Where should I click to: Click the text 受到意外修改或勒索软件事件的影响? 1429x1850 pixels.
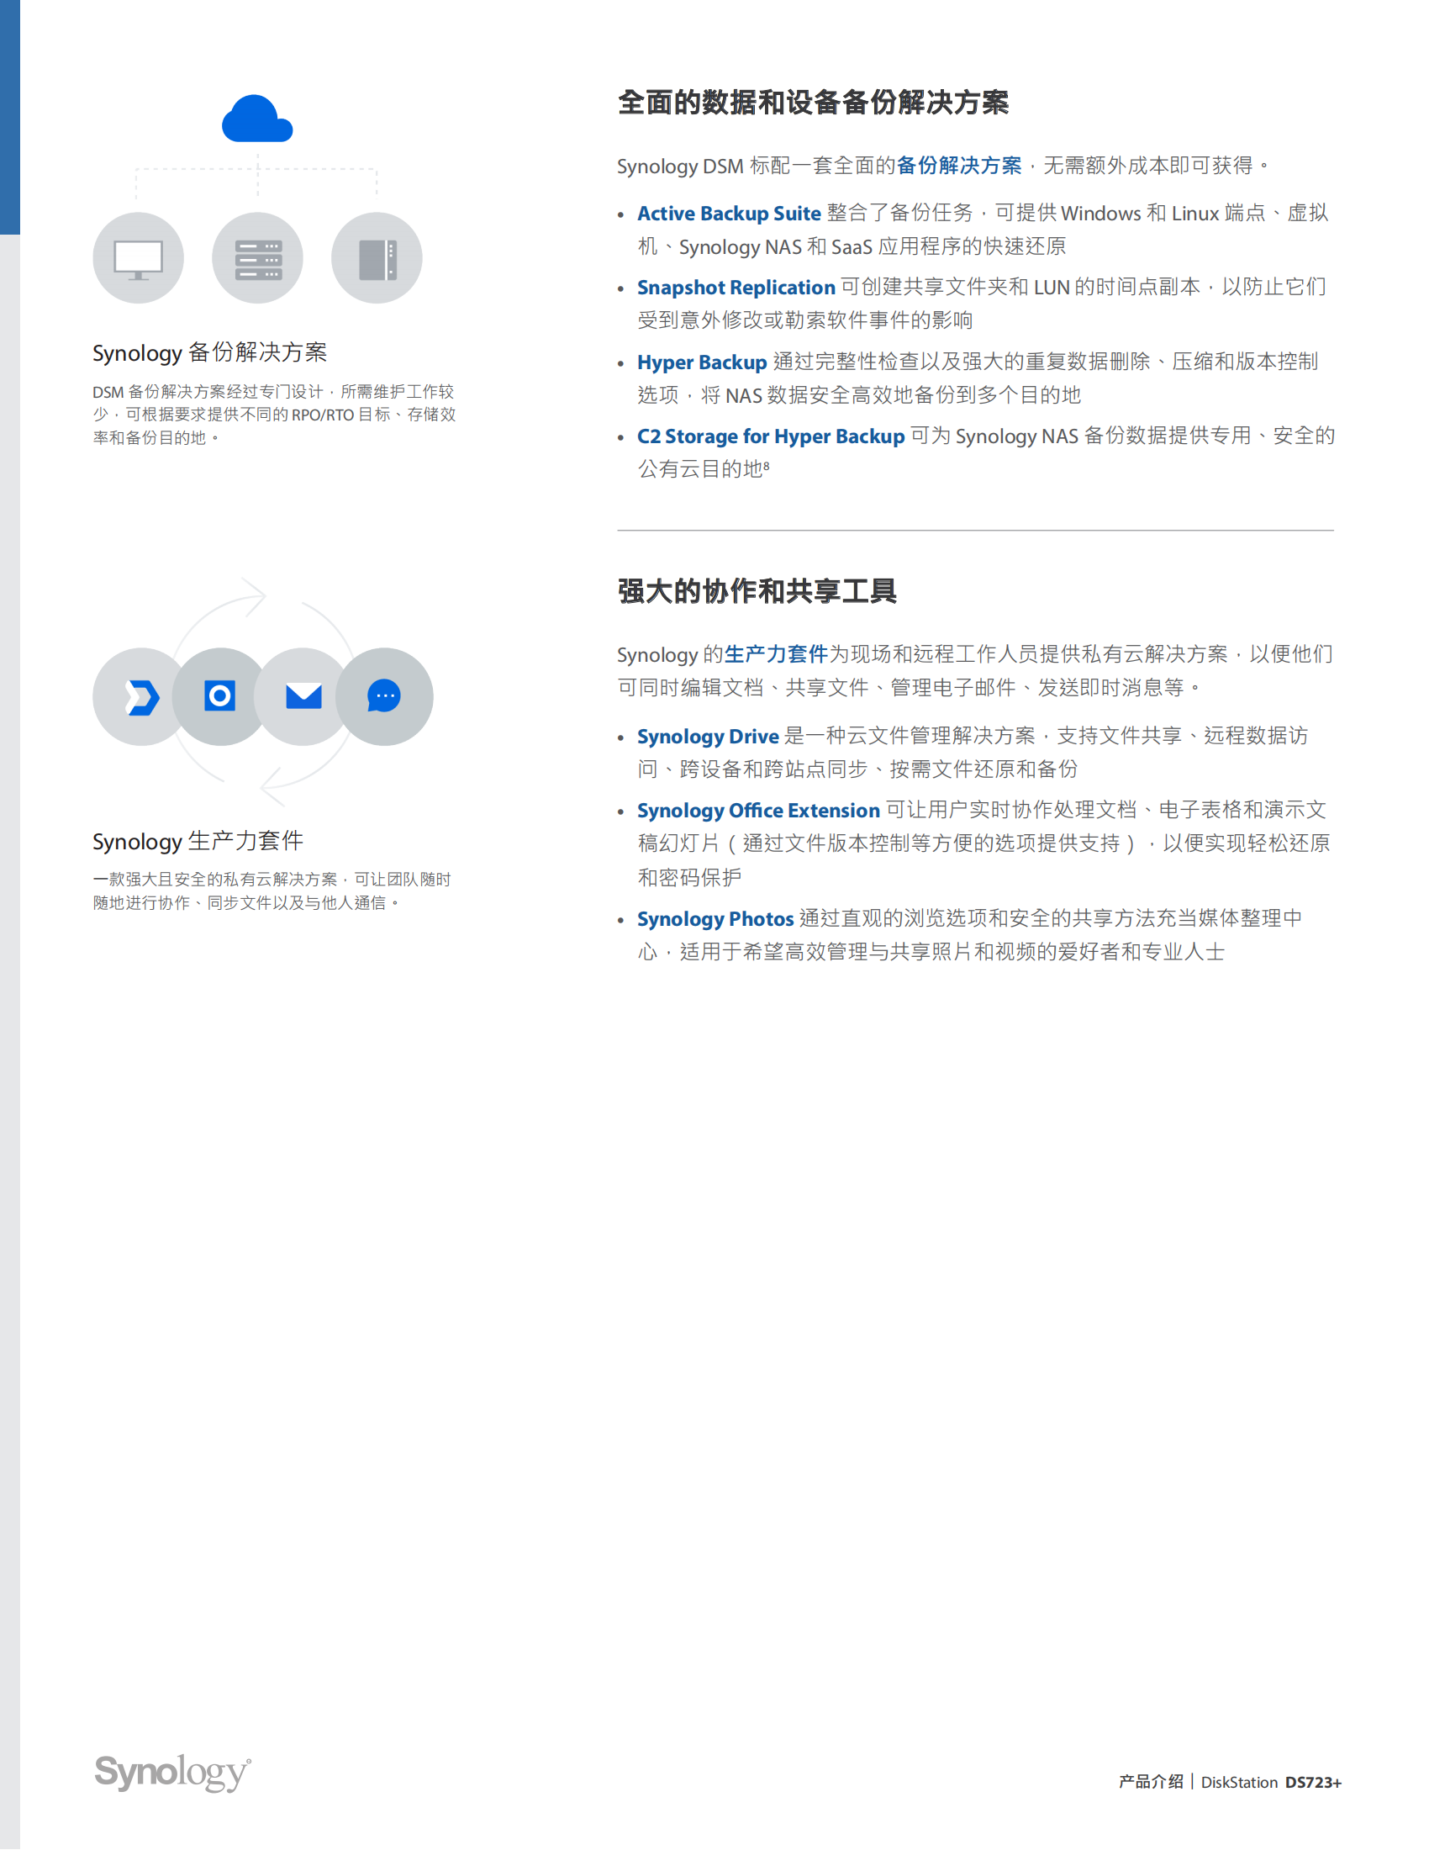[805, 321]
